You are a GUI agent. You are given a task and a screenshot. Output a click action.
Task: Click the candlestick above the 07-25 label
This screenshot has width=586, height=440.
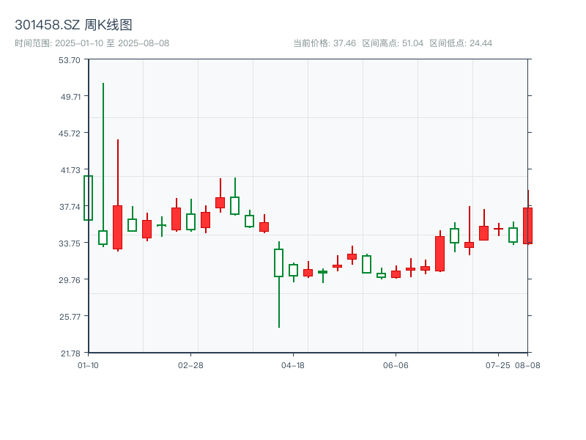click(498, 230)
